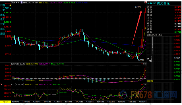Select the MACD(26,12,9) indicator label
The width and height of the screenshot is (182, 105).
click(18, 64)
